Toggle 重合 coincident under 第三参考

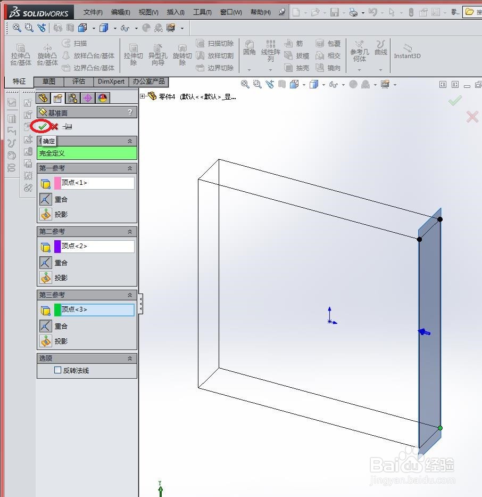(x=46, y=326)
